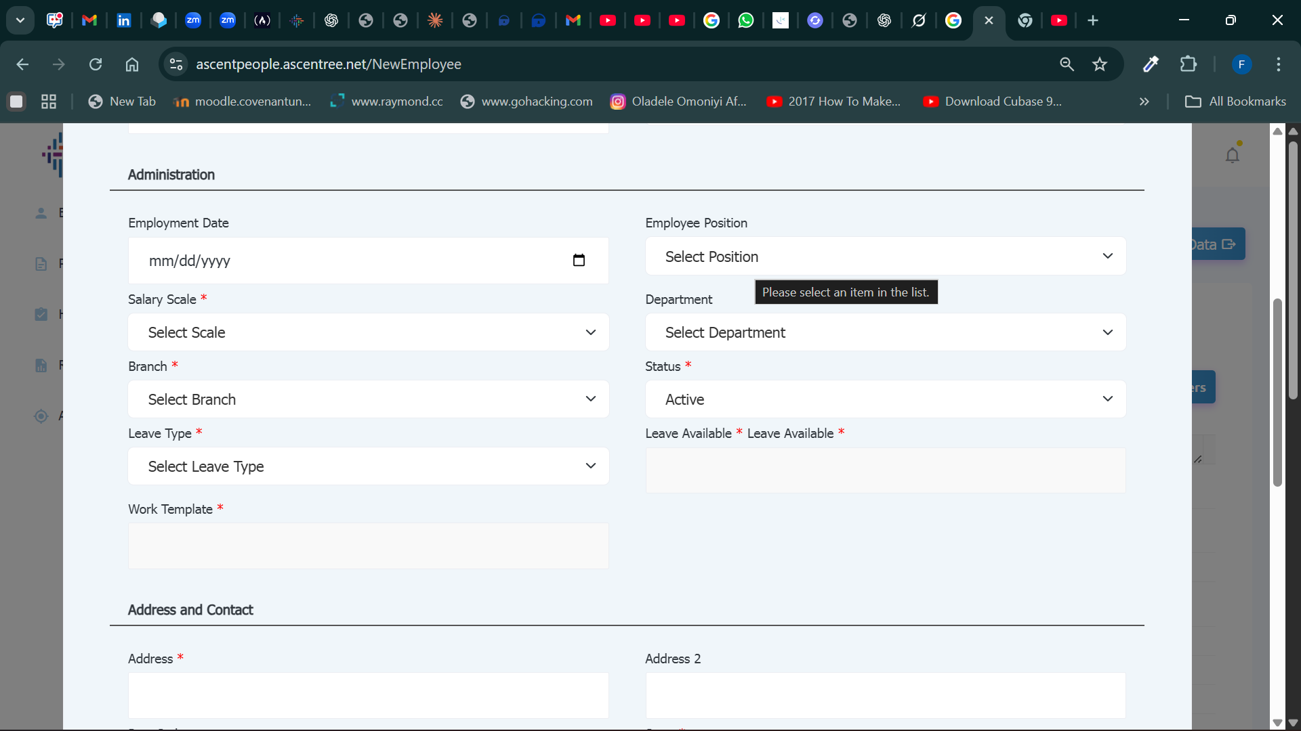The image size is (1301, 731).
Task: Open the All Bookmarks folder
Action: [1235, 102]
